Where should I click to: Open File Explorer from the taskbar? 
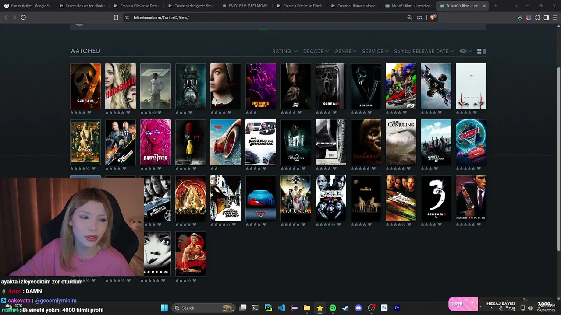click(x=307, y=308)
